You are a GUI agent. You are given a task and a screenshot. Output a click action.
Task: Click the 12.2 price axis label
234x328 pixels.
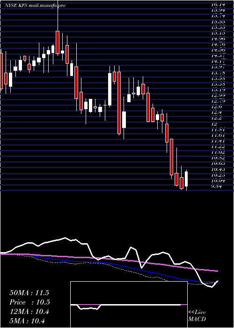pyautogui.click(x=217, y=118)
